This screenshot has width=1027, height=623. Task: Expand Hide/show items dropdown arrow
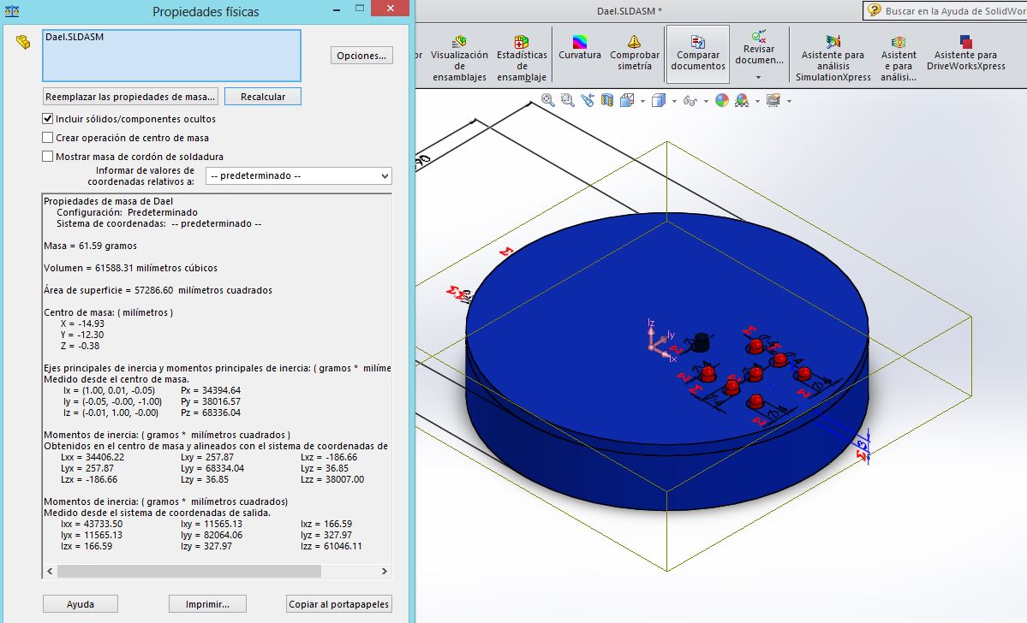[706, 101]
